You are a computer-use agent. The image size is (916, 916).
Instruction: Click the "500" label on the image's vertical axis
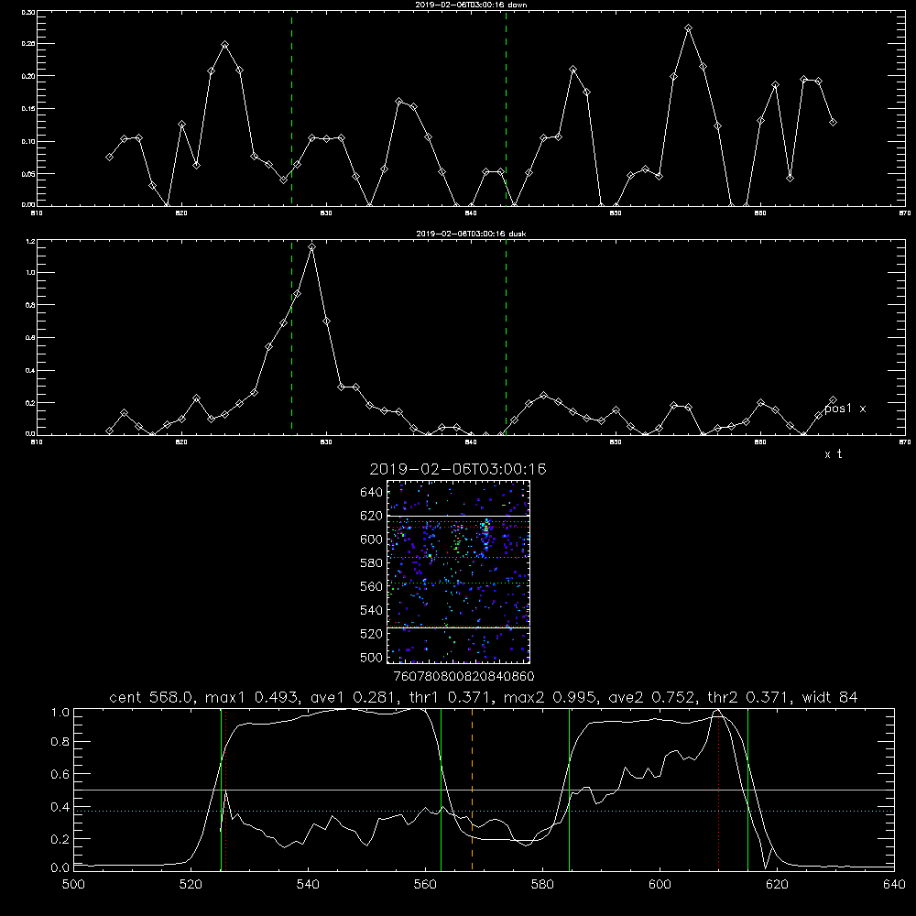372,657
